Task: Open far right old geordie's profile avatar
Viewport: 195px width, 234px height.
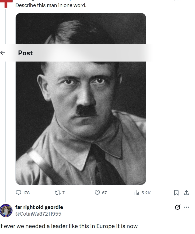Action: tap(6, 211)
